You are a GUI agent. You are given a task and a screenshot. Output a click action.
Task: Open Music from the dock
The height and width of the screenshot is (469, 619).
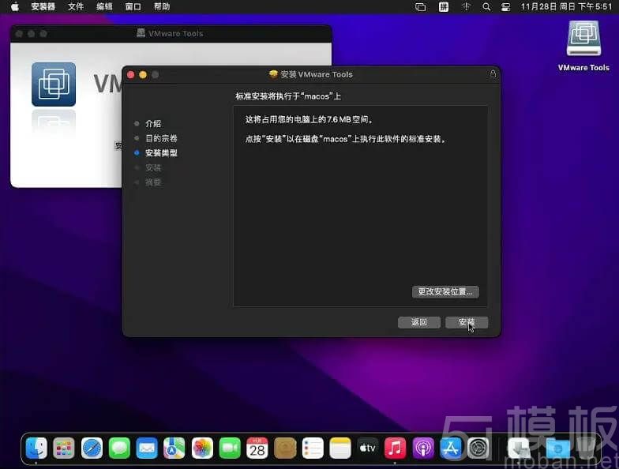(395, 448)
